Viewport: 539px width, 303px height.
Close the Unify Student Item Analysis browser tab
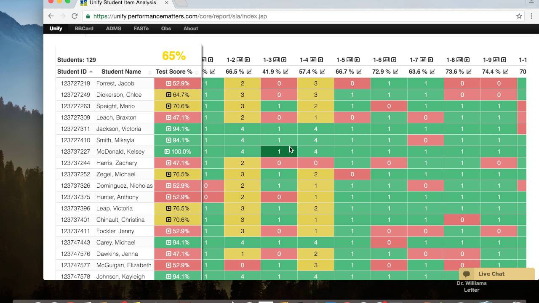tap(167, 3)
